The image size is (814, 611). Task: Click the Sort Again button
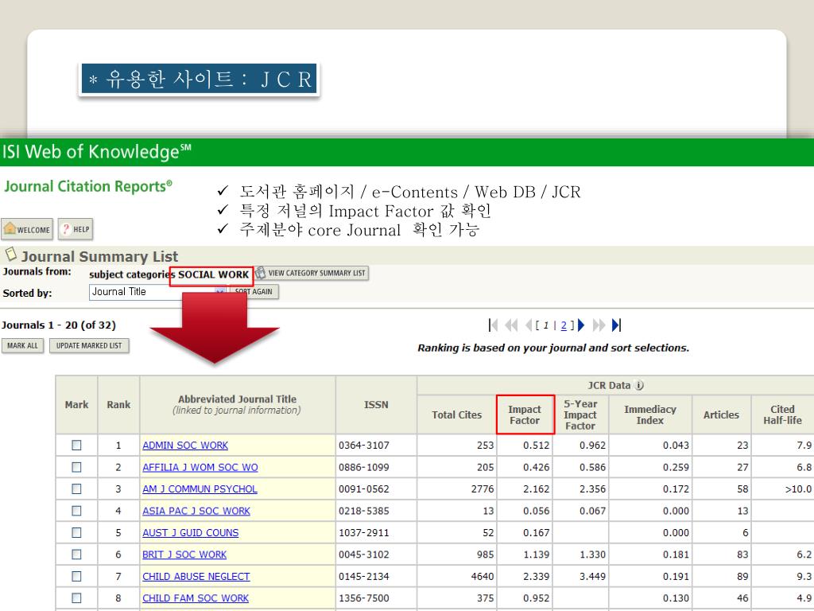[x=254, y=291]
